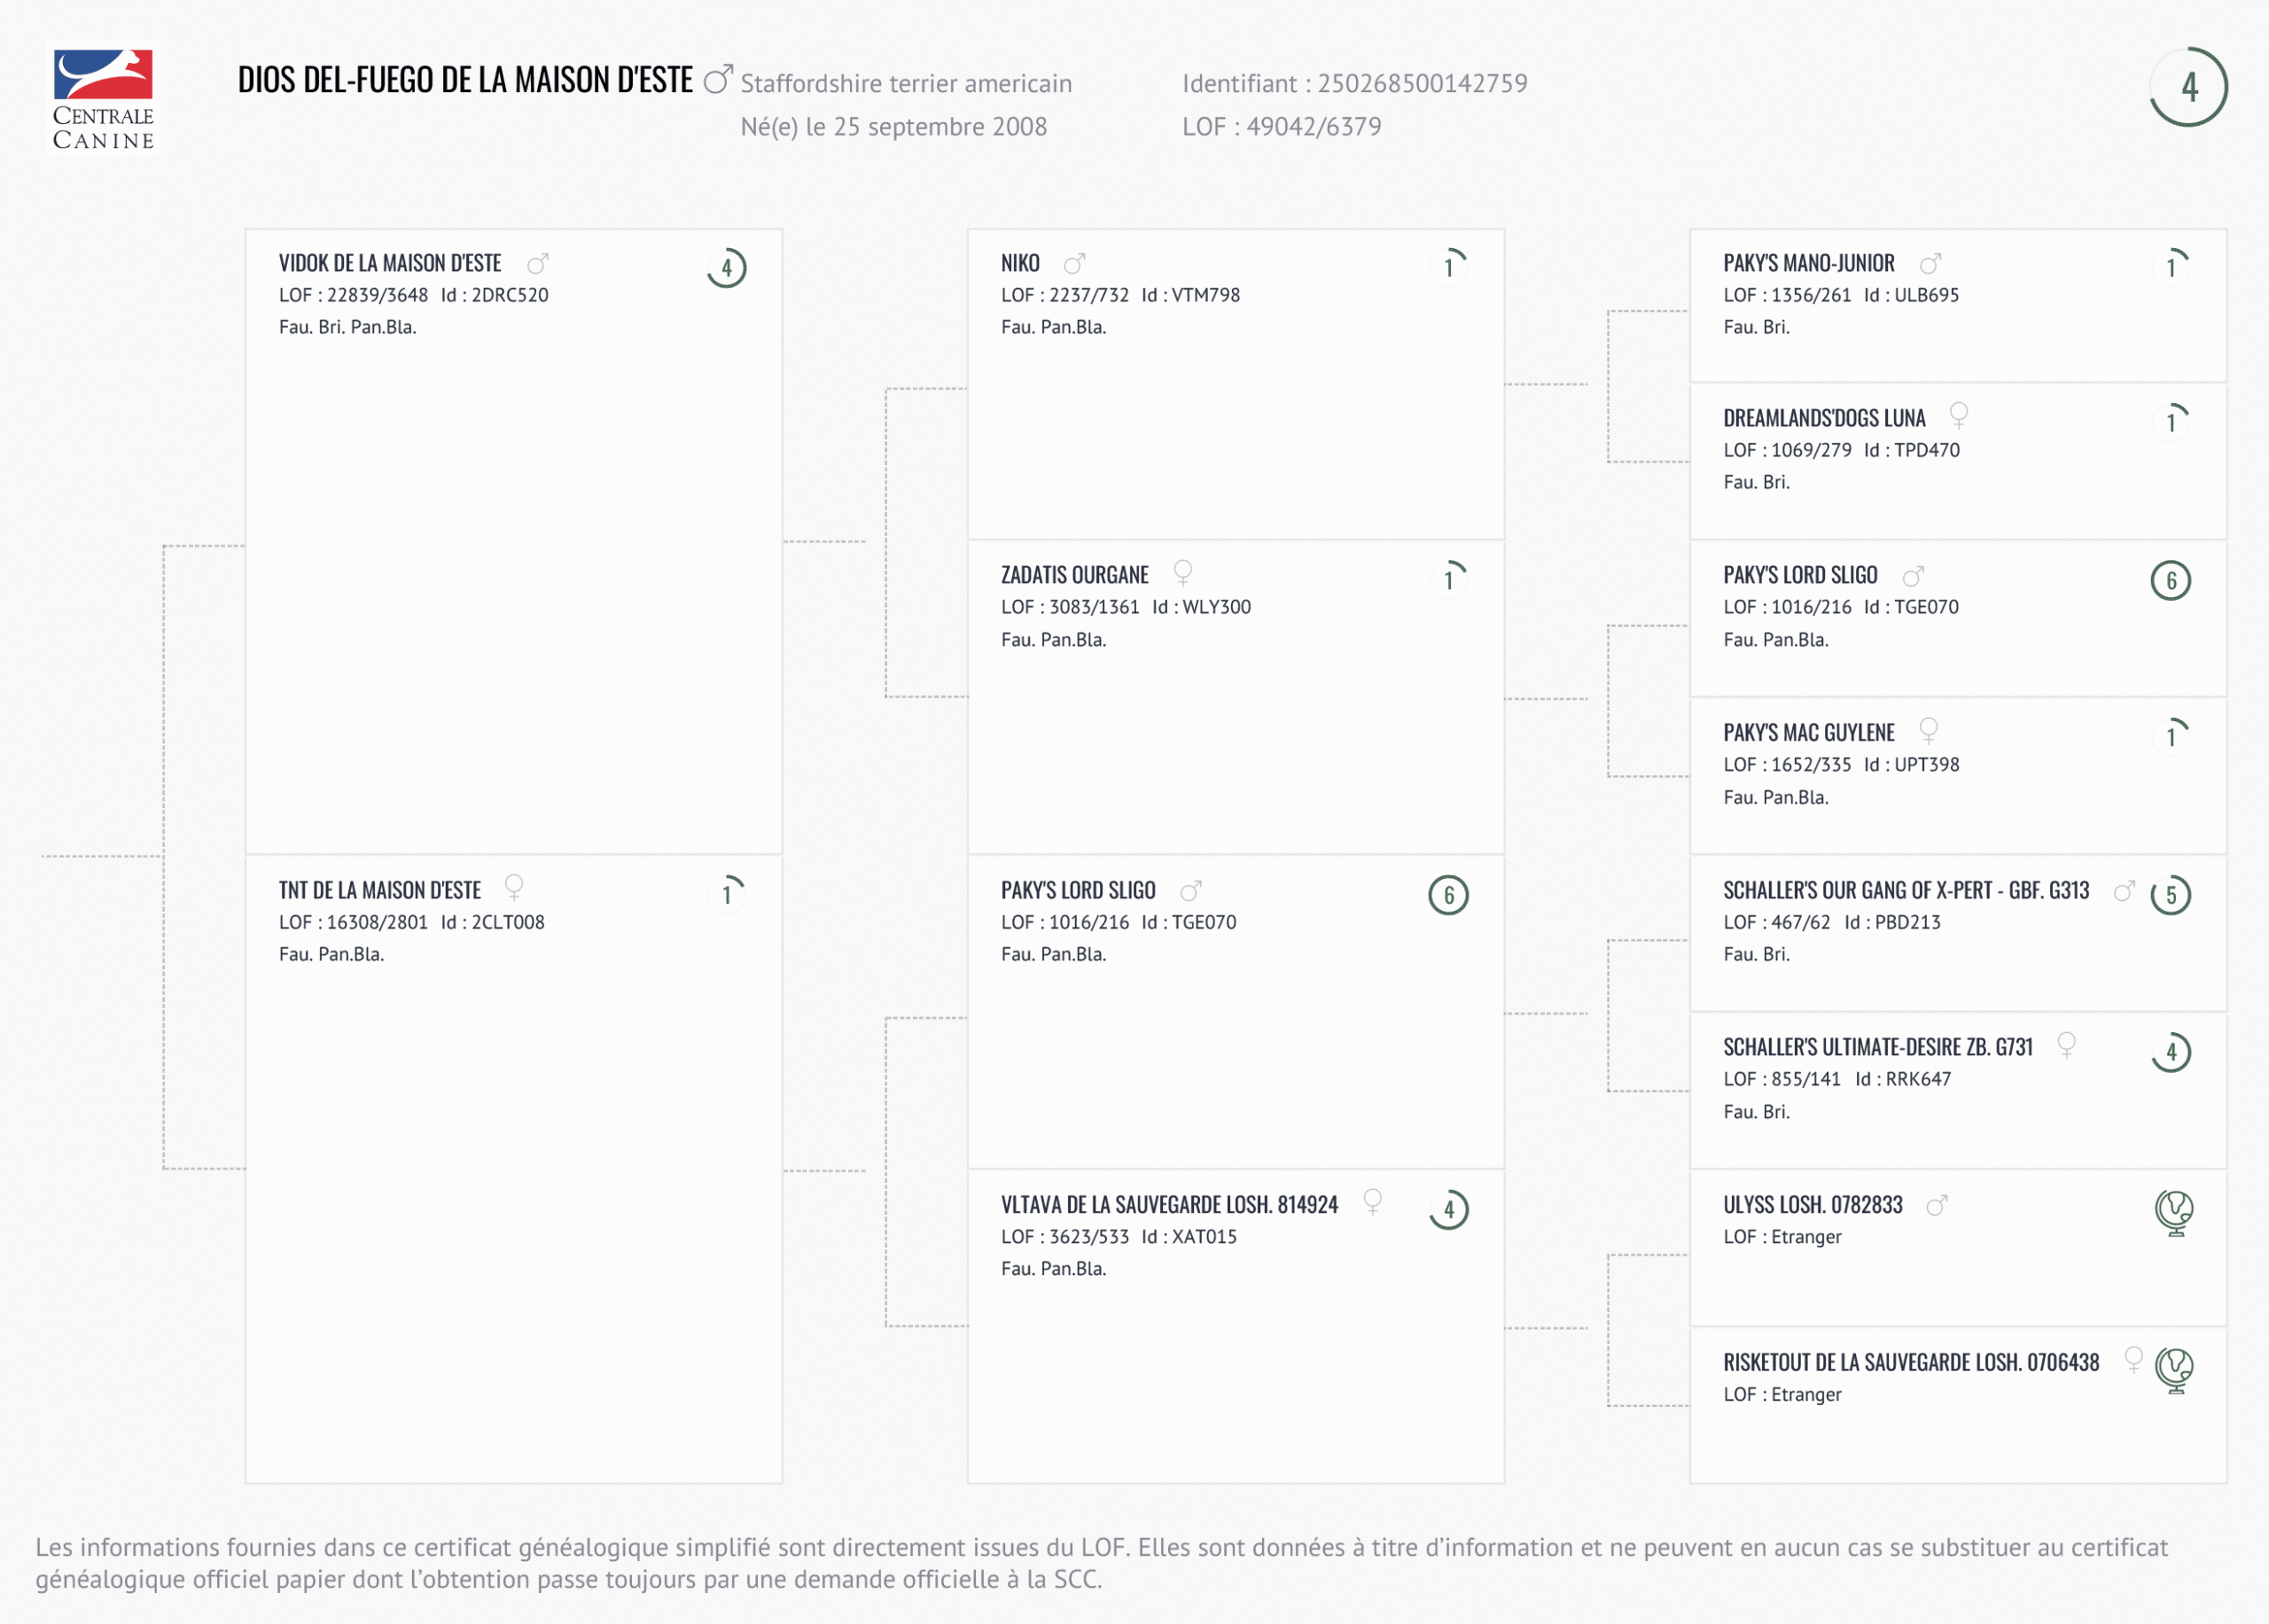The image size is (2269, 1624).
Task: Click the circled 4 badge beside LOF 49042/6379
Action: pos(2188,87)
